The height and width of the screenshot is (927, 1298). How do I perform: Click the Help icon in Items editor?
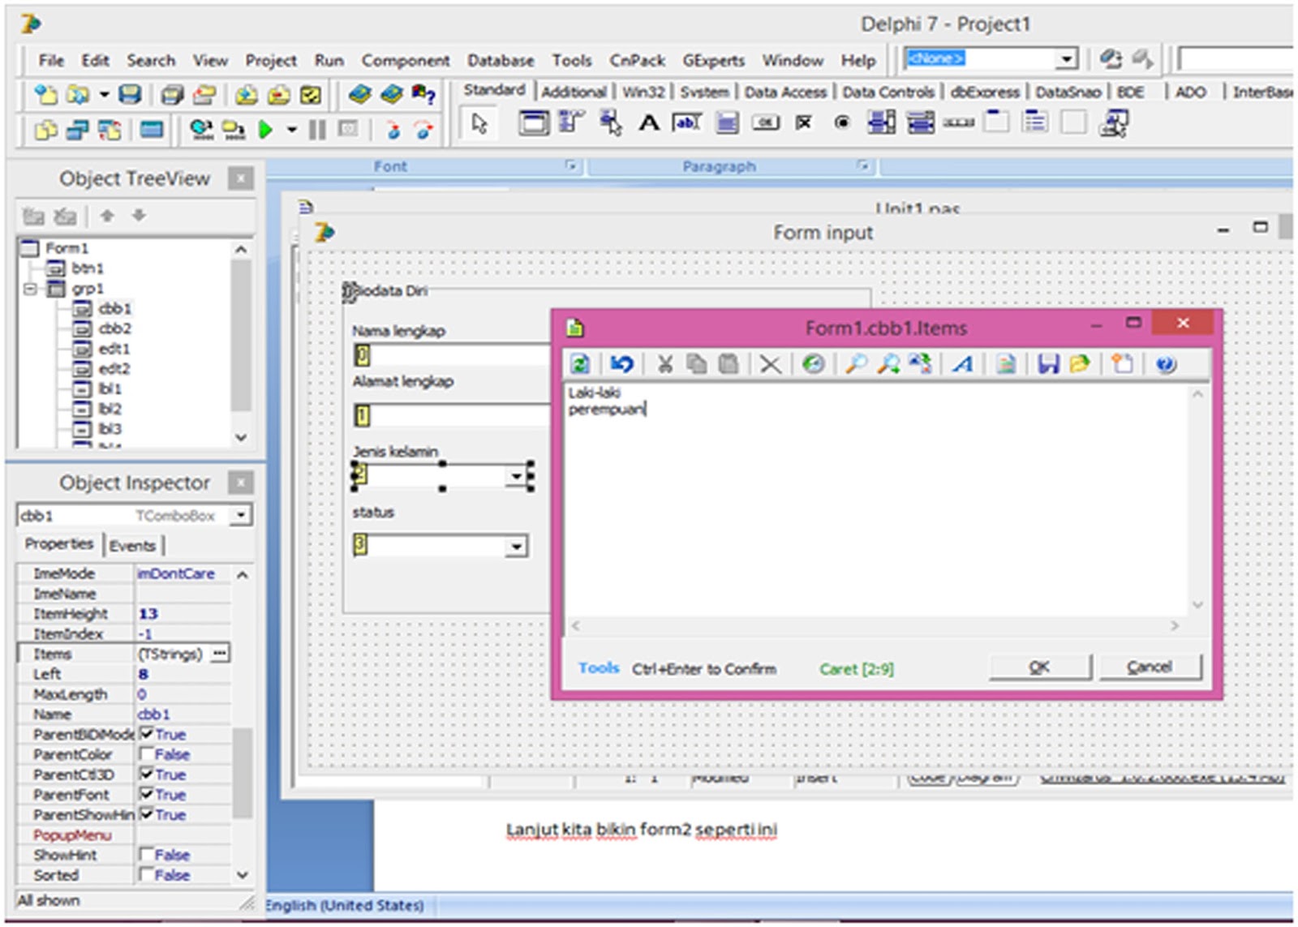[x=1166, y=364]
